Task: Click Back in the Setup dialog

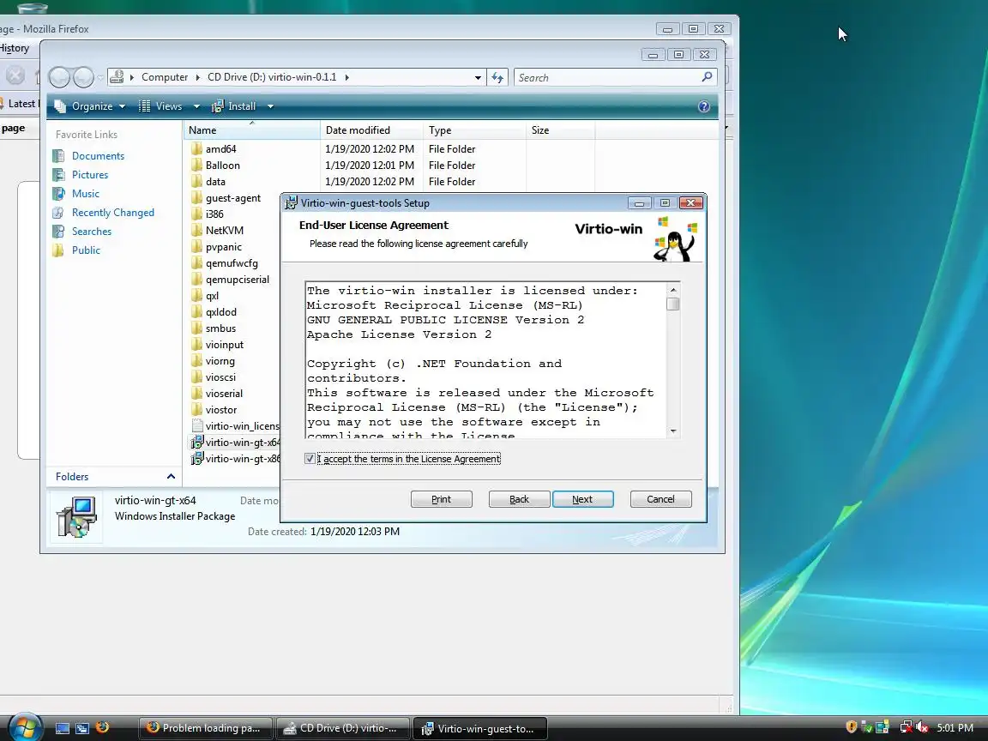Action: click(x=519, y=499)
